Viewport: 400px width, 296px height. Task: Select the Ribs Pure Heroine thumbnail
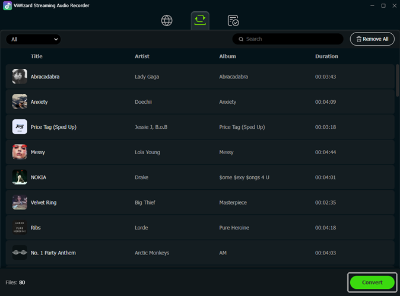click(20, 227)
